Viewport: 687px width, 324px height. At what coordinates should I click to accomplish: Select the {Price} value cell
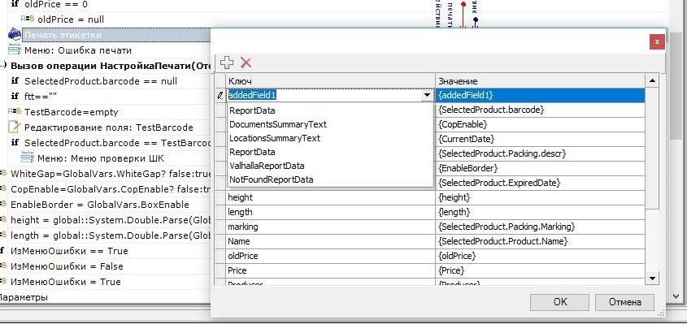pos(540,270)
